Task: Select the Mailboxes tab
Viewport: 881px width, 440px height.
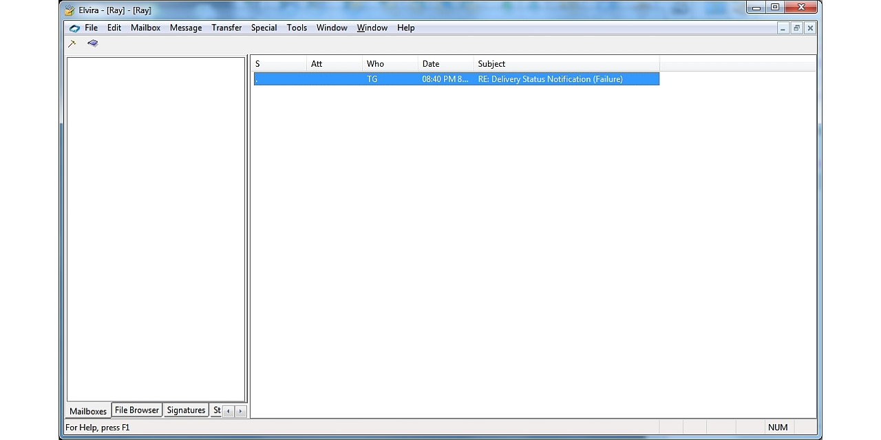Action: [x=88, y=410]
